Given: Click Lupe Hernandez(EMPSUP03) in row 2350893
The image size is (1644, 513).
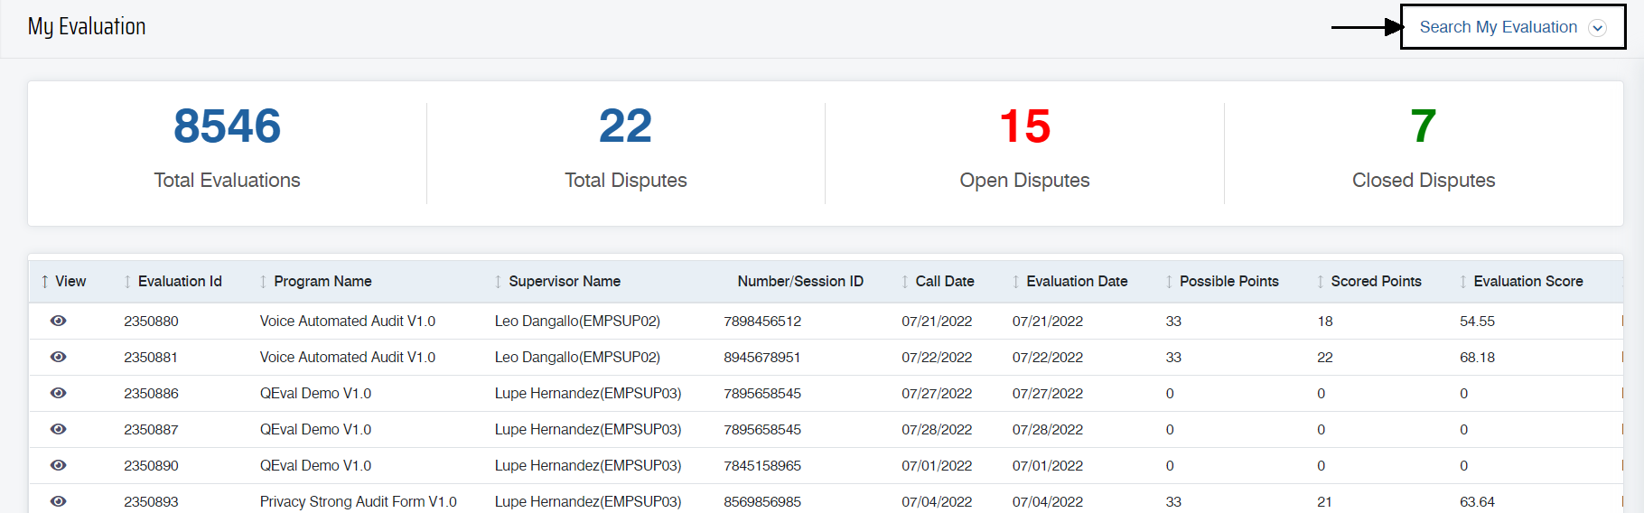Looking at the screenshot, I should [588, 502].
